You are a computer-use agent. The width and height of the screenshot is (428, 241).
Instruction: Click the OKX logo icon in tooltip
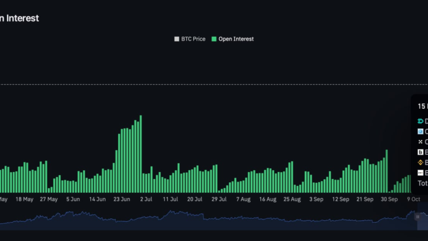(x=420, y=142)
